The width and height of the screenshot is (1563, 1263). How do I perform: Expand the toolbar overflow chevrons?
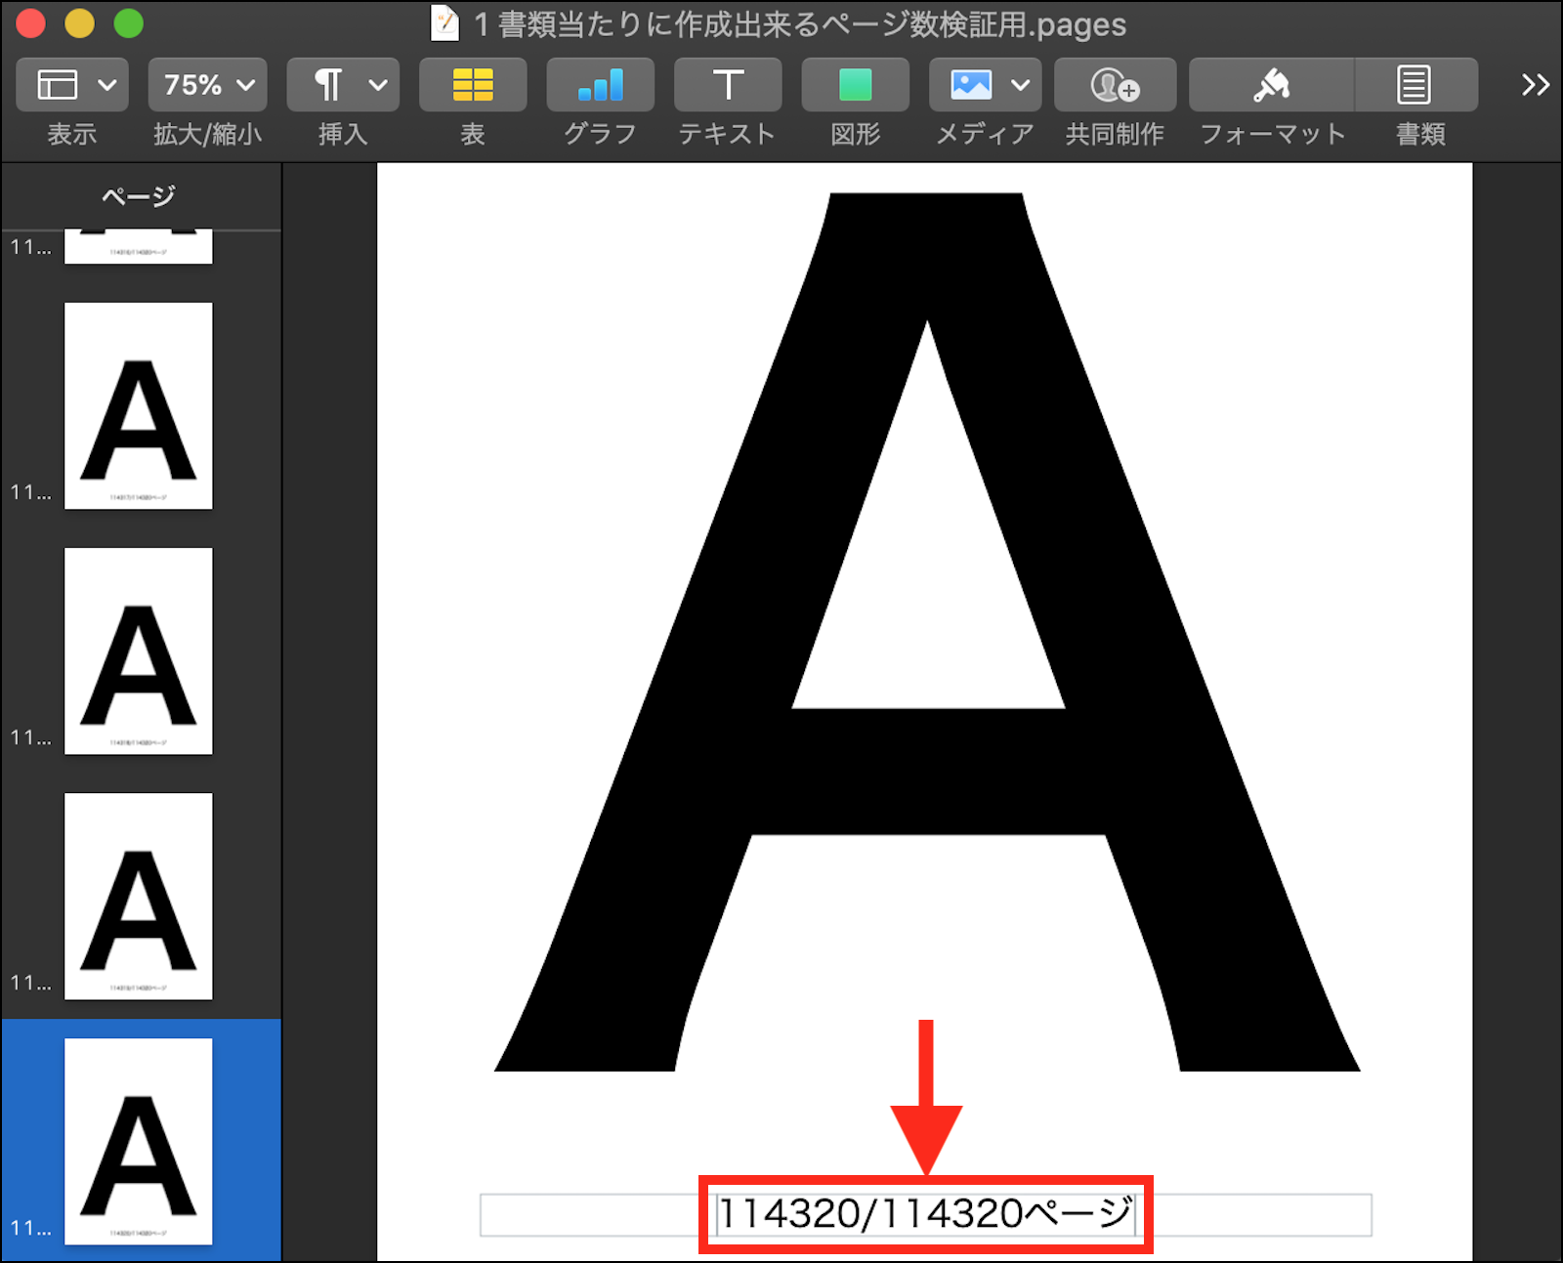tap(1535, 86)
